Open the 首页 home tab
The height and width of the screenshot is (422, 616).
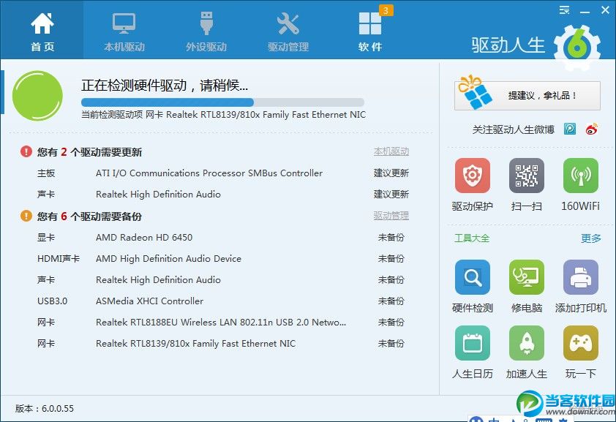(x=42, y=30)
